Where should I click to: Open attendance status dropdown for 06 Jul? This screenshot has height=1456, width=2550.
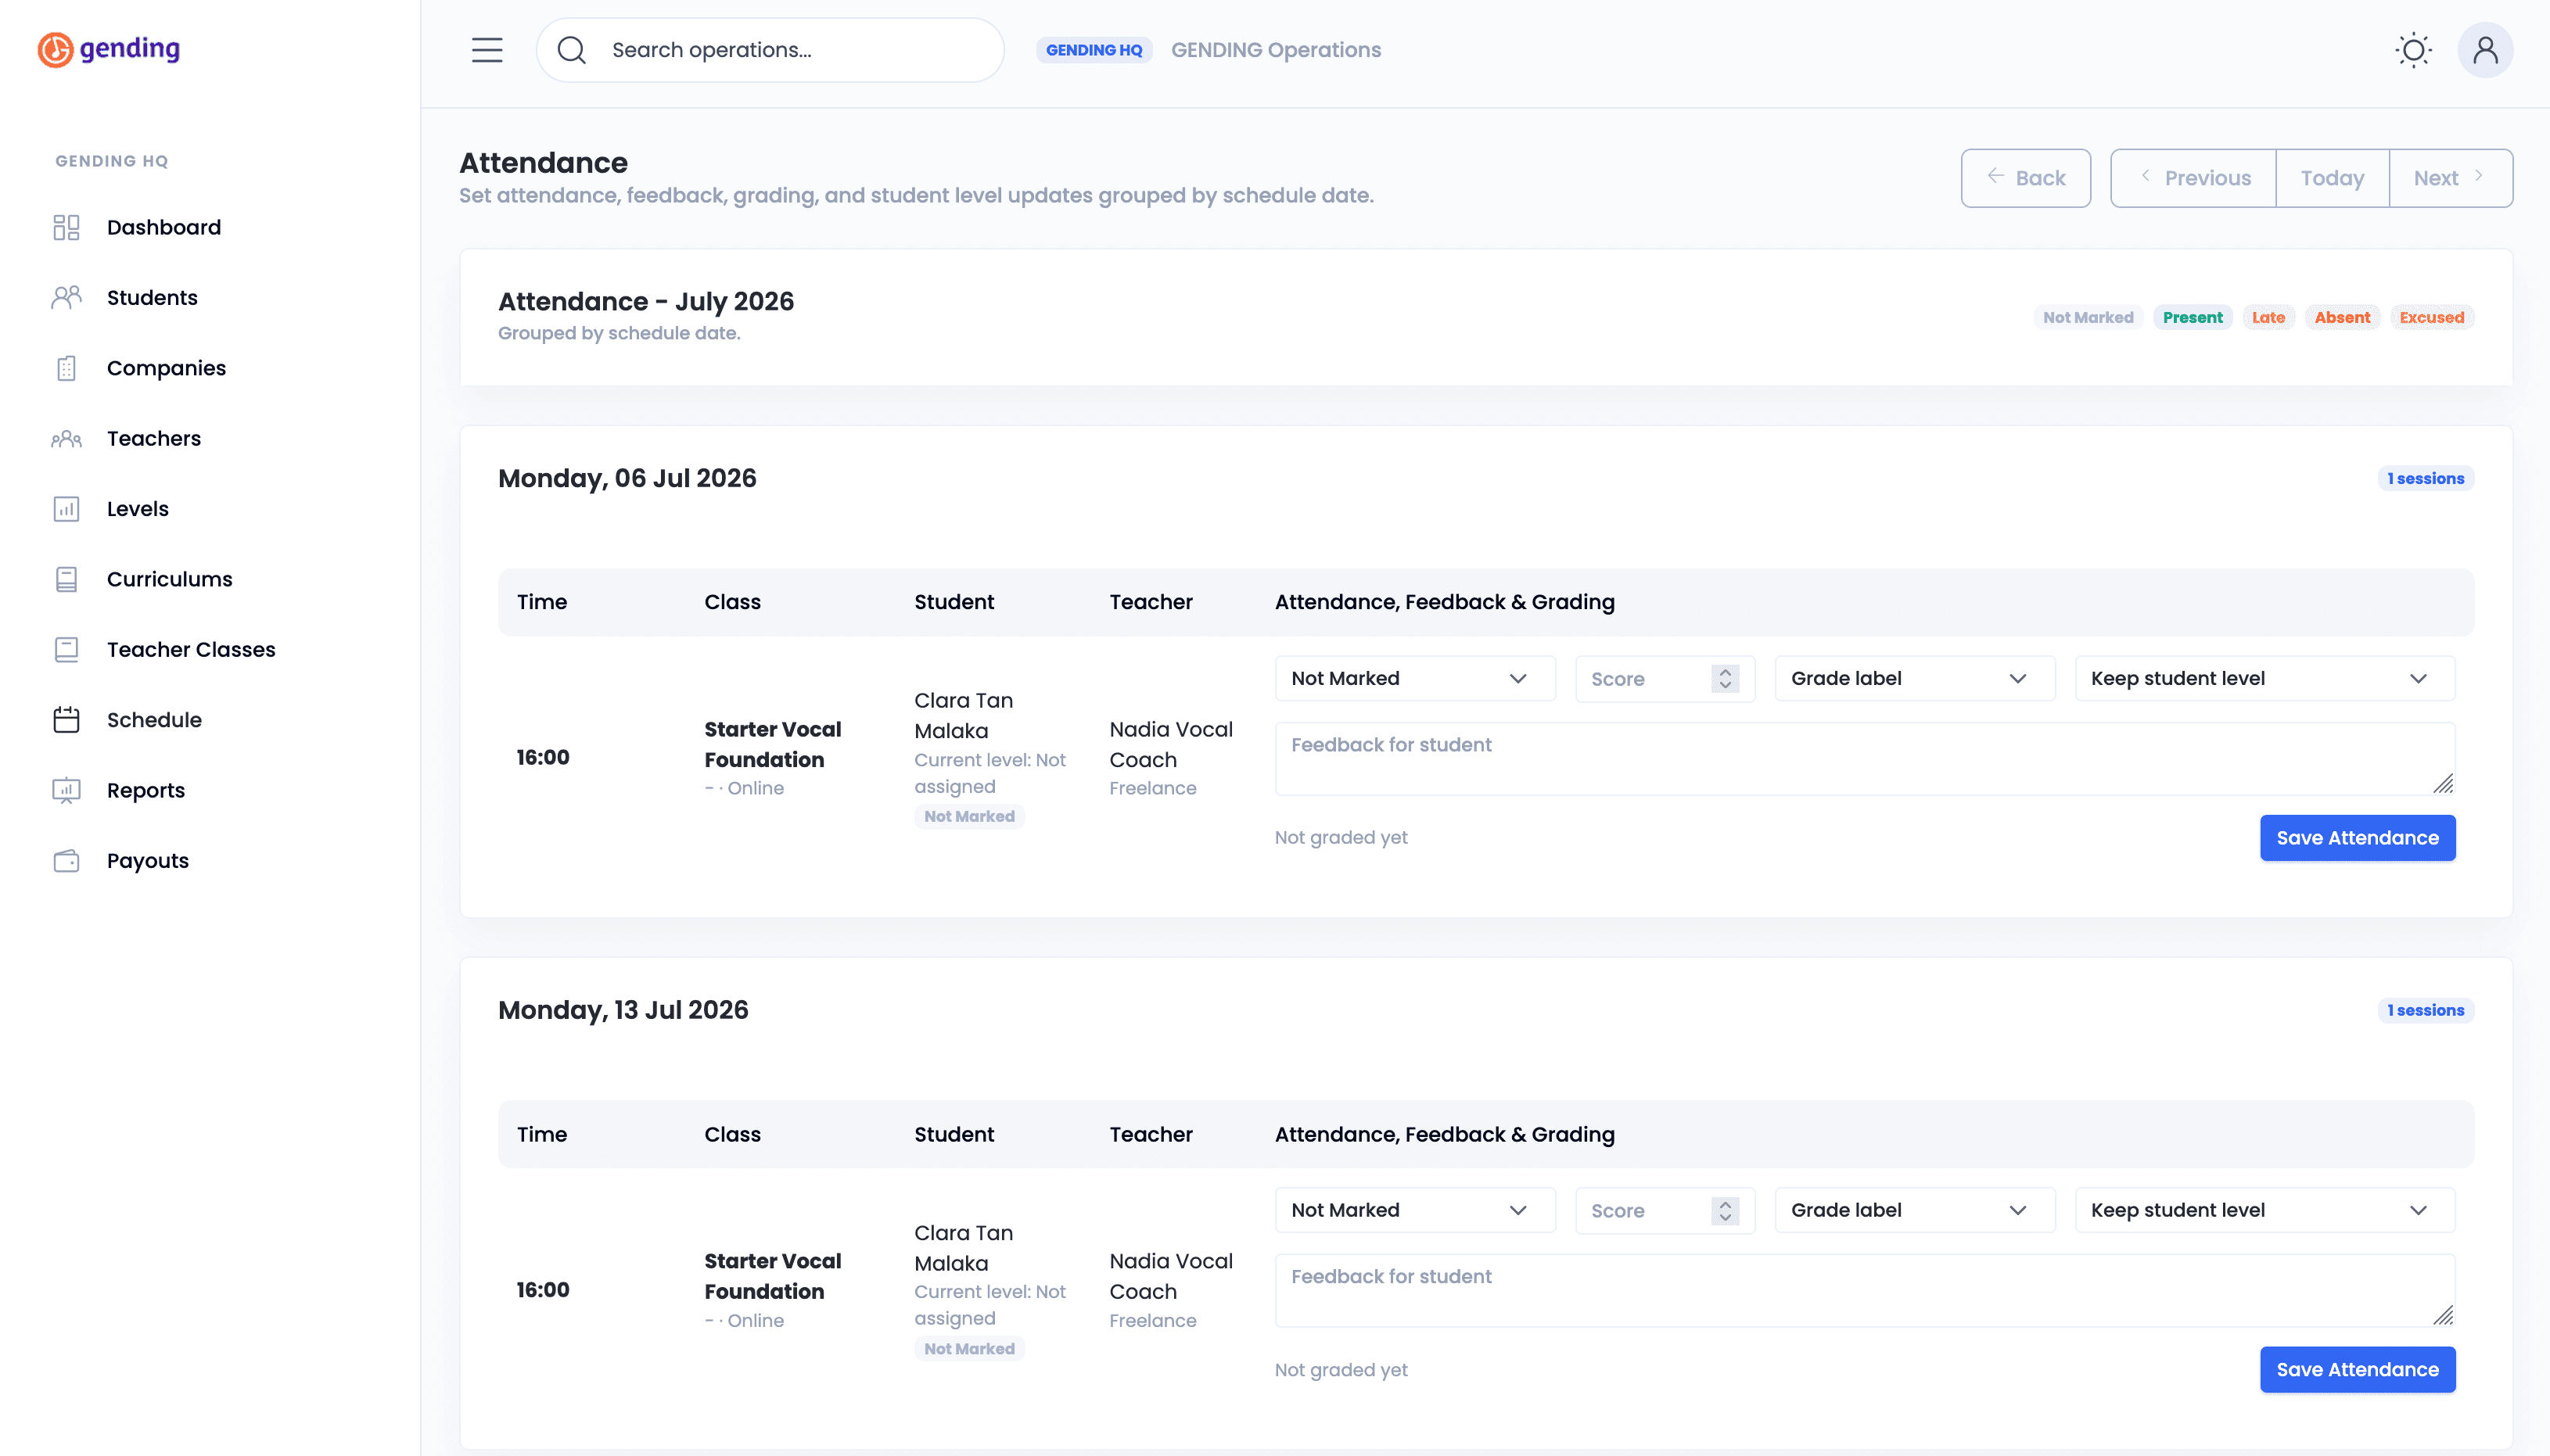point(1415,678)
